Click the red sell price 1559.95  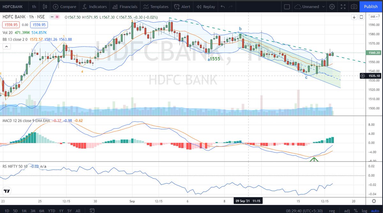(11, 25)
